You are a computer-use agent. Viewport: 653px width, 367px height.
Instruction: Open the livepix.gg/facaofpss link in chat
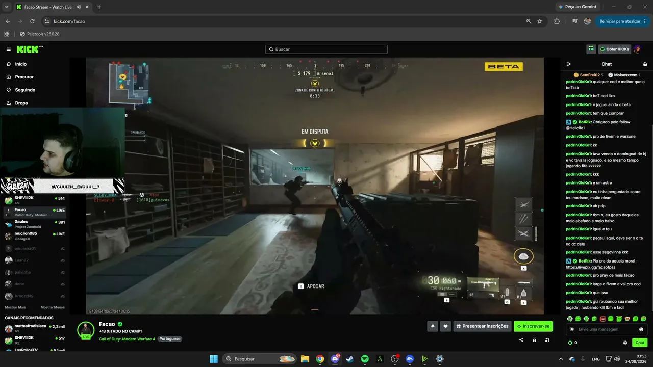click(590, 267)
